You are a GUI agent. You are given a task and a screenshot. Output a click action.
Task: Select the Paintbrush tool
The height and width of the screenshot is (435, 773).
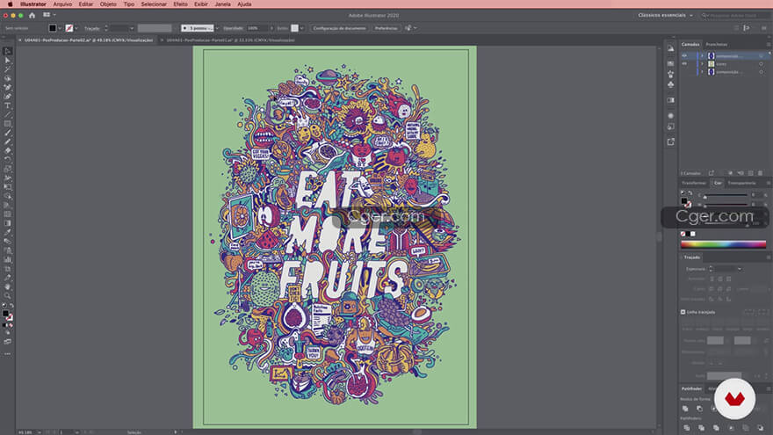coord(7,133)
